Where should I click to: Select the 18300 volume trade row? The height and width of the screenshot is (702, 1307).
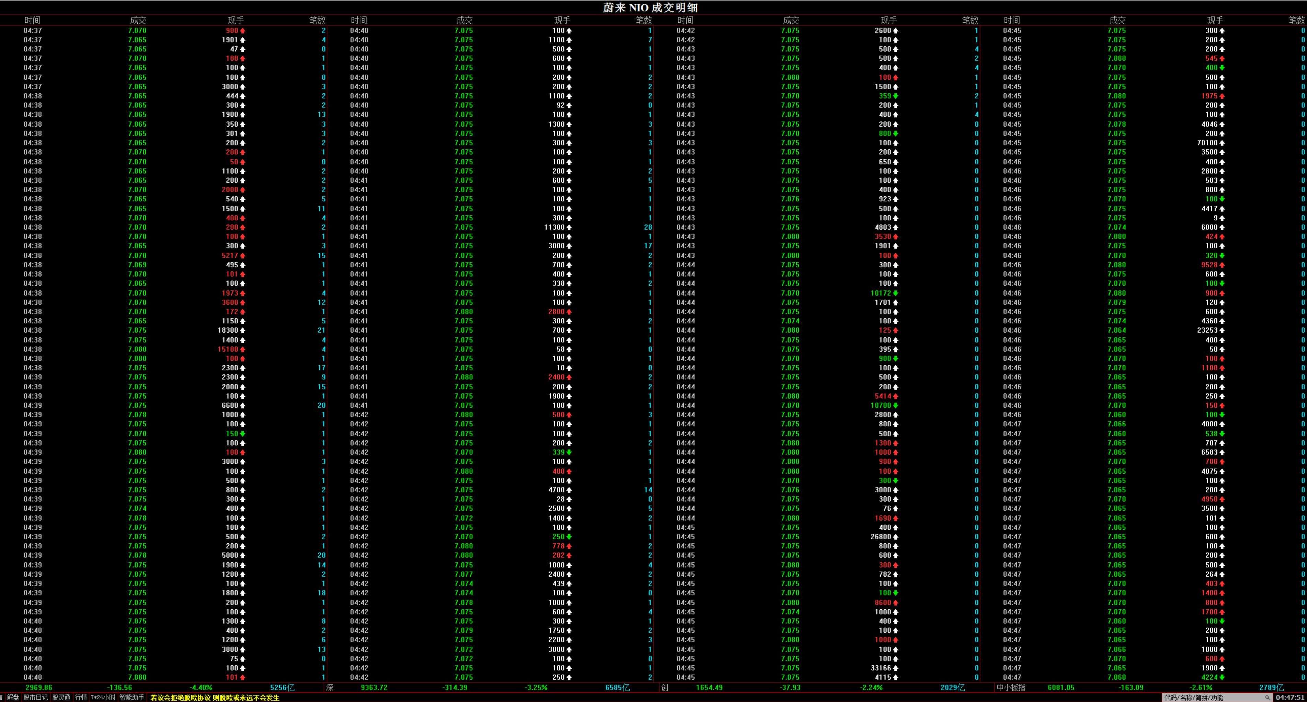pos(164,330)
